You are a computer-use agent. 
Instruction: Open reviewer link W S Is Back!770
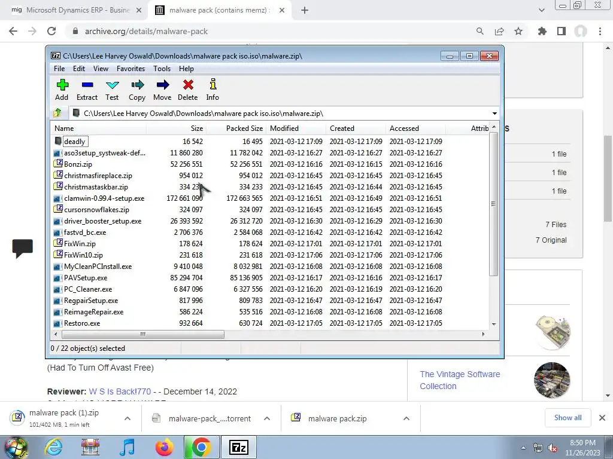point(120,391)
